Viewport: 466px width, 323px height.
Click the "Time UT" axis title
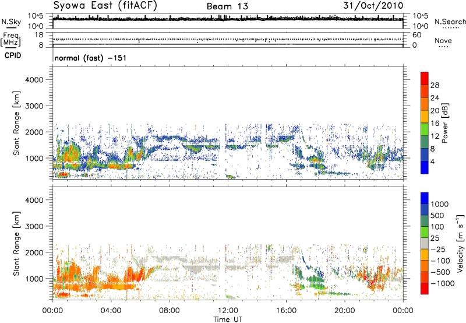(228, 320)
